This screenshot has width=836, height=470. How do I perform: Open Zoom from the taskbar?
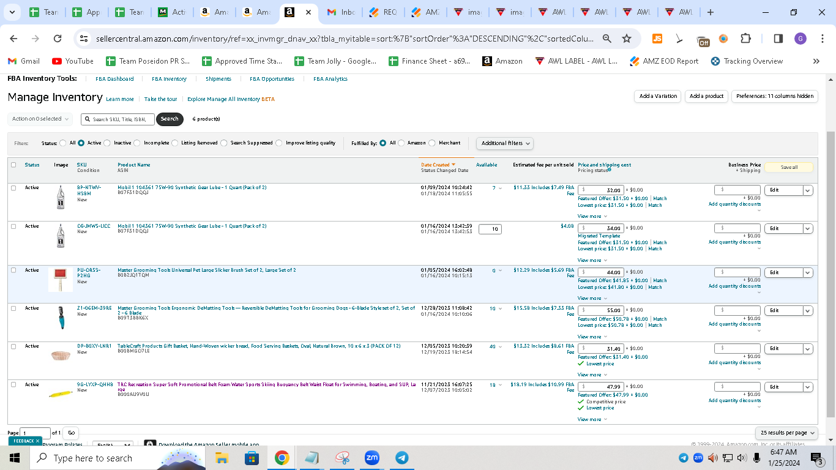click(x=371, y=458)
